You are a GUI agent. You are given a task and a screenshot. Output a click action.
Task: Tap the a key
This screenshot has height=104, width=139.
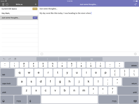(22, 82)
